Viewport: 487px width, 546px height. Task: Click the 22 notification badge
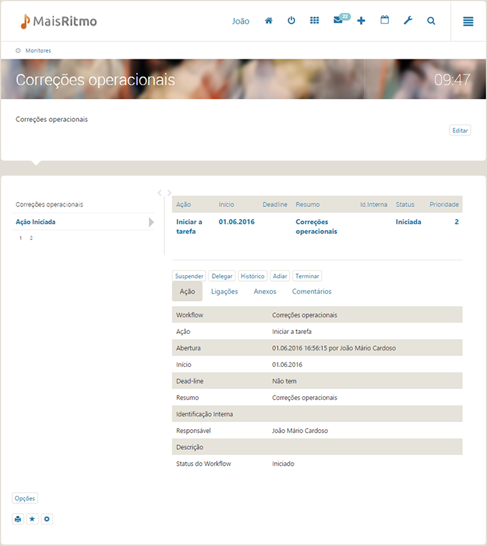[x=344, y=16]
